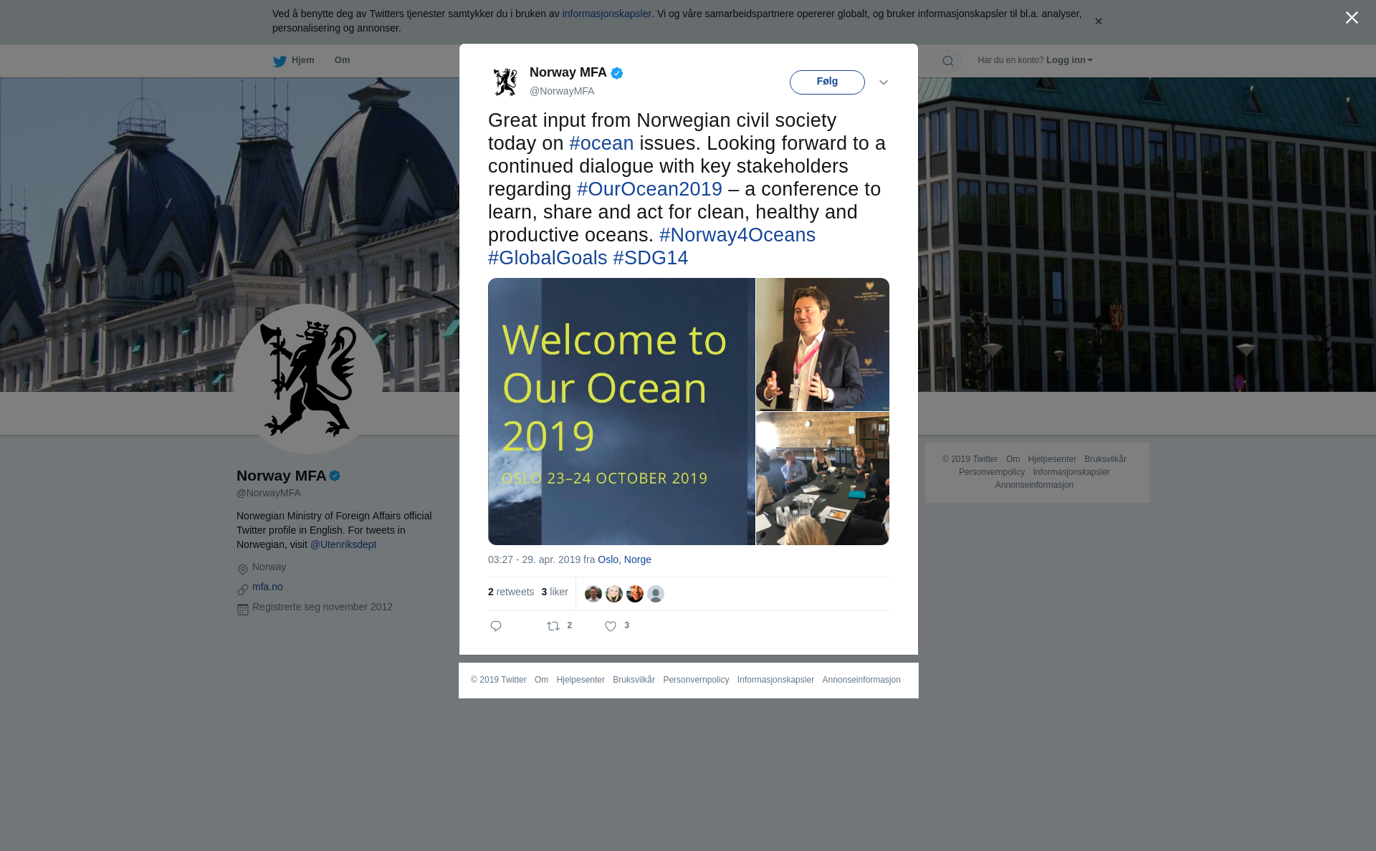Open the @Utenriksdept profile link
The image size is (1376, 851).
pyautogui.click(x=343, y=544)
